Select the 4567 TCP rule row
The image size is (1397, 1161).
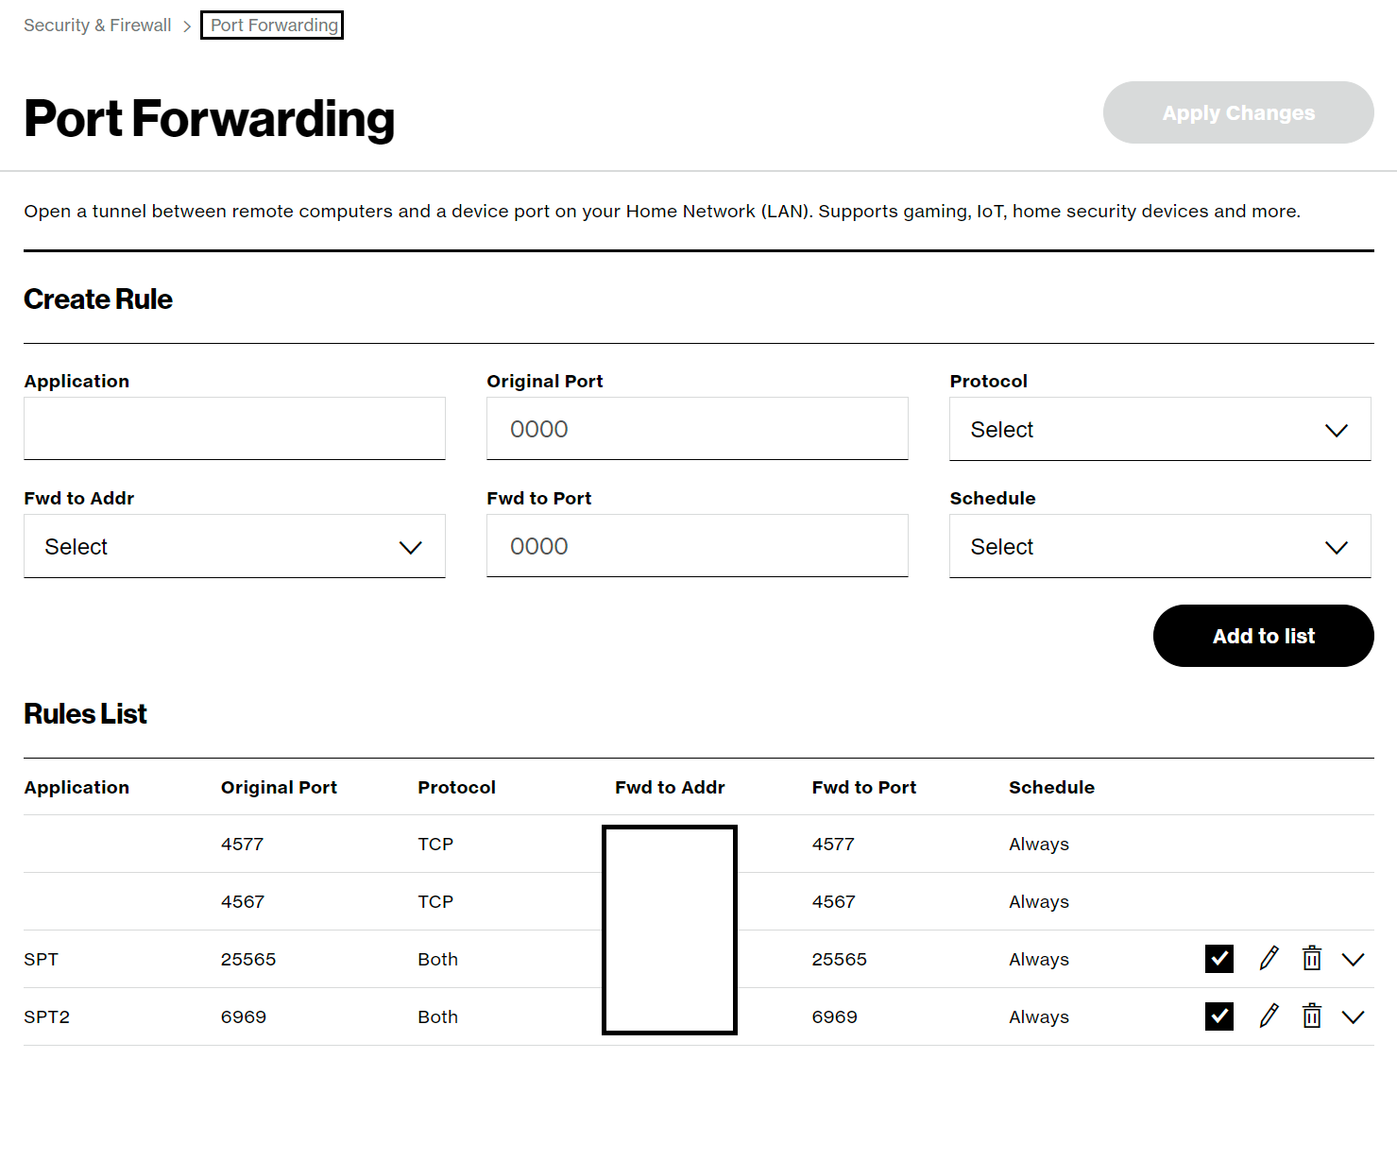click(699, 901)
